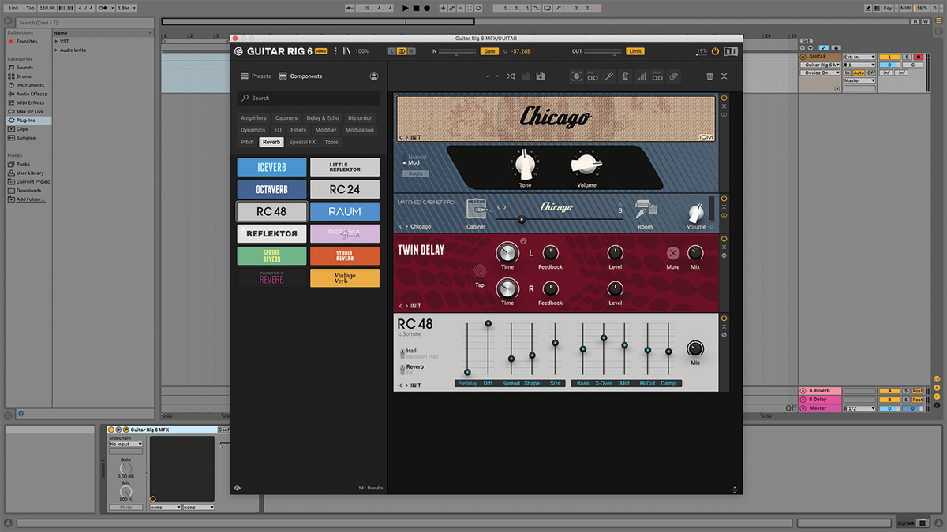Viewport: 947px width, 532px height.
Task: Open preset properties with the paperclip icon
Action: (x=673, y=76)
